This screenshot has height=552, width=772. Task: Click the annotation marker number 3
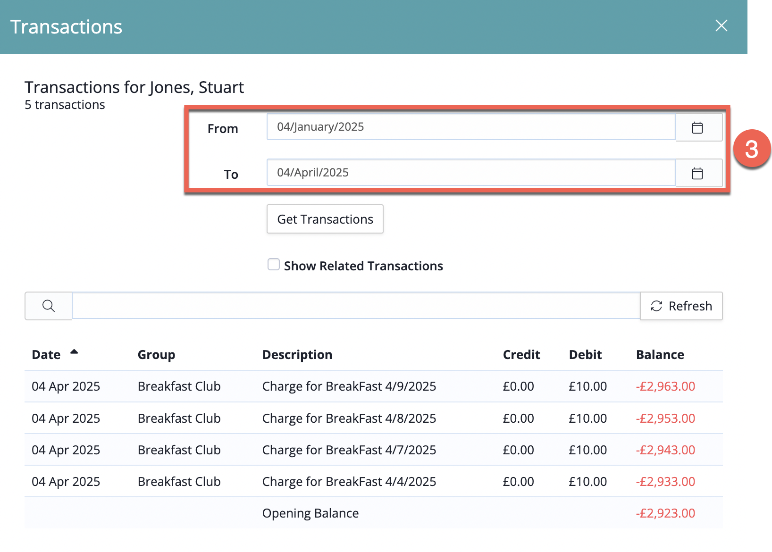[x=752, y=149]
